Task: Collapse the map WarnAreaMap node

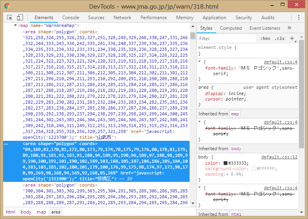Action: [x=15, y=25]
